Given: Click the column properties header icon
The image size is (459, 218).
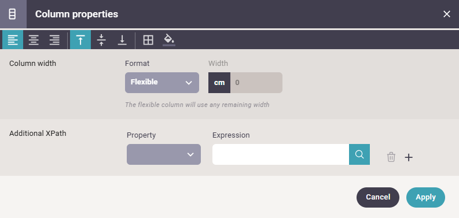Looking at the screenshot, I should pyautogui.click(x=12, y=14).
